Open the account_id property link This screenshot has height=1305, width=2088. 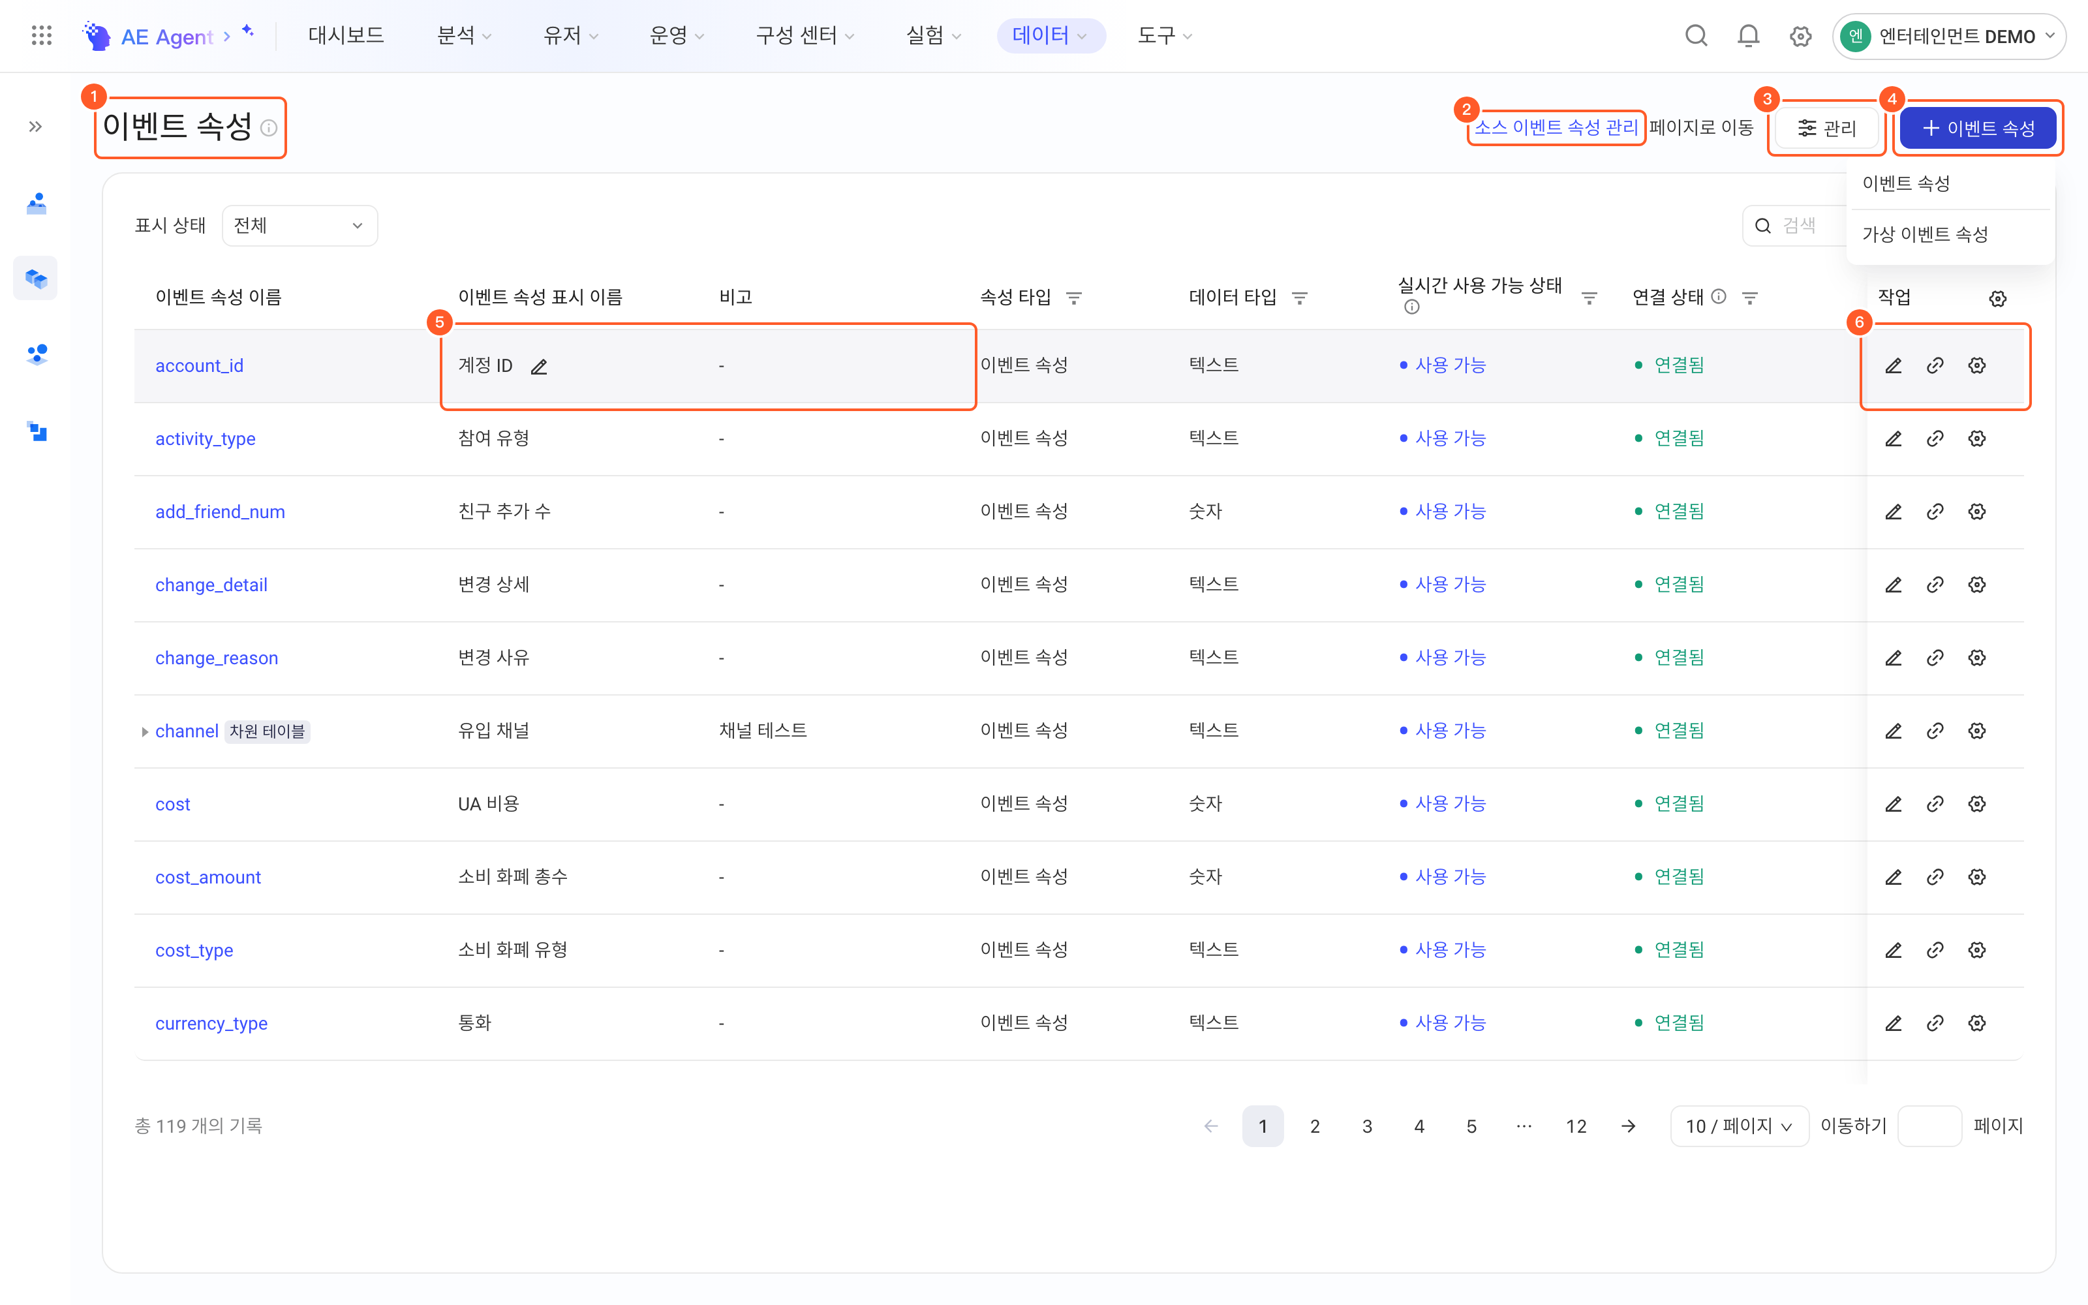tap(199, 366)
